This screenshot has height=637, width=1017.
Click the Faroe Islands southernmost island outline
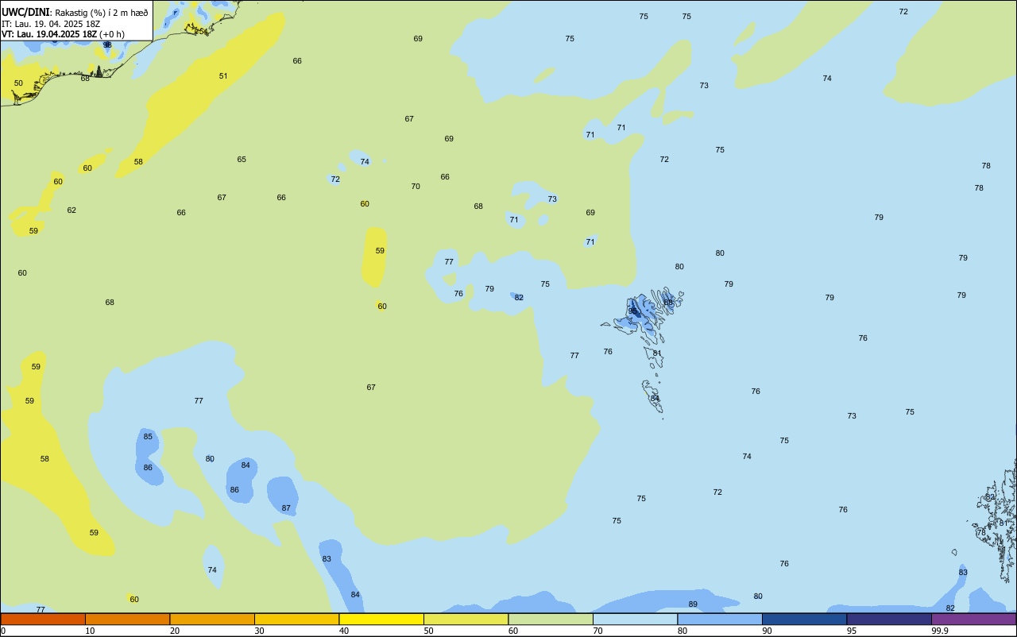tap(652, 397)
